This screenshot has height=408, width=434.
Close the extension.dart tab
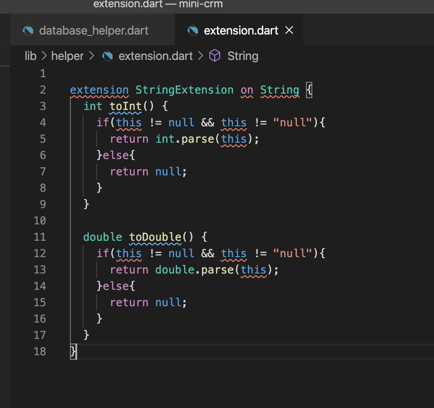pyautogui.click(x=289, y=31)
